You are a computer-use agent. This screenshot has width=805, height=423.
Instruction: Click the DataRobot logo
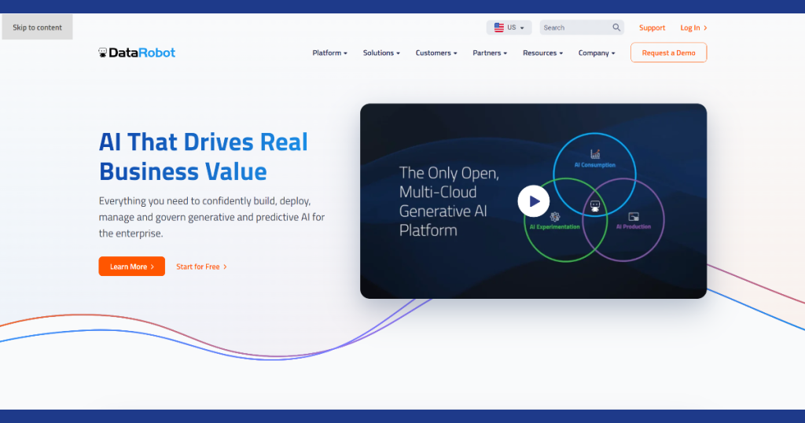137,53
